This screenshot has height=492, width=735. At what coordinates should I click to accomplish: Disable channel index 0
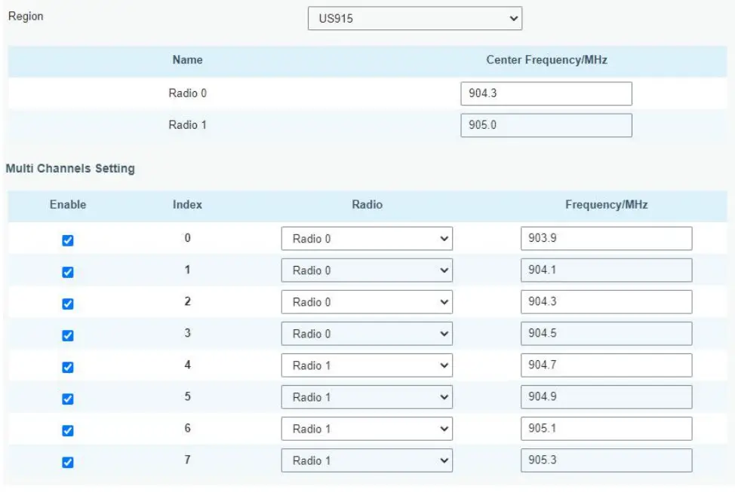[68, 238]
